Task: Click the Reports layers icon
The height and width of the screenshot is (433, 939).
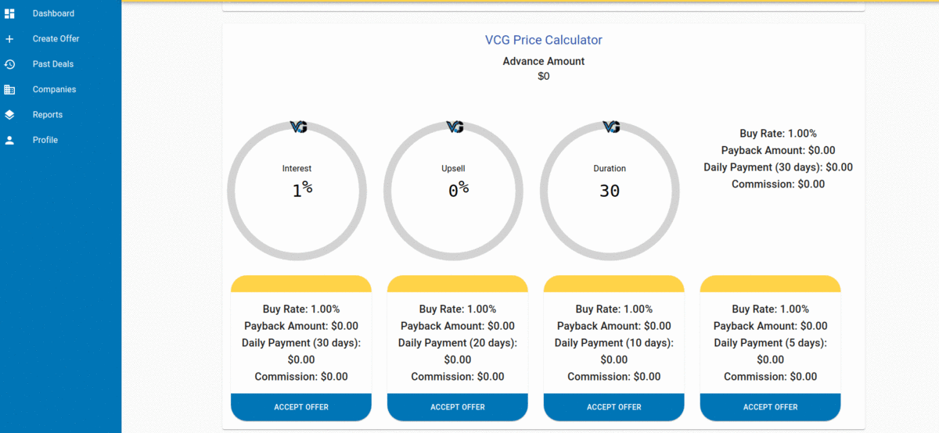Action: click(9, 115)
